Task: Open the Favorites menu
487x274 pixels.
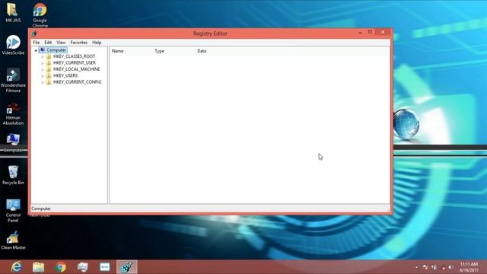Action: 79,43
